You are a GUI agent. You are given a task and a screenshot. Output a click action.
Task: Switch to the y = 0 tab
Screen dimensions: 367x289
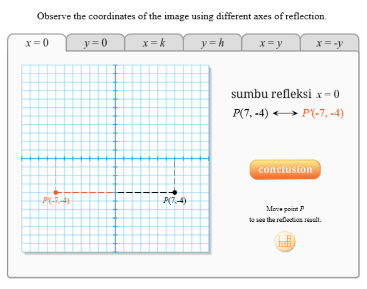coord(95,43)
